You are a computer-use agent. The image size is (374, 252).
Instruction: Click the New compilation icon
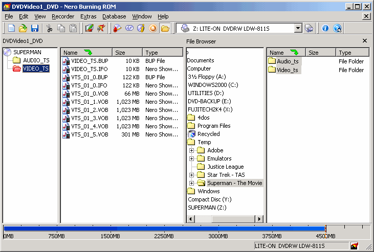coord(11,28)
